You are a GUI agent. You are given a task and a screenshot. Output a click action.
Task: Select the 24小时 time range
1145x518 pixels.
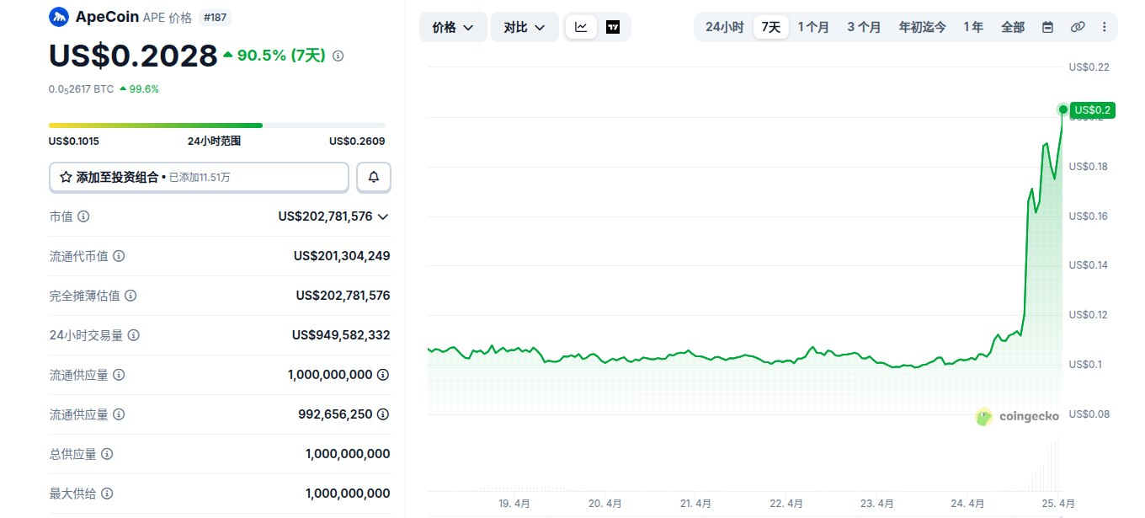point(724,27)
